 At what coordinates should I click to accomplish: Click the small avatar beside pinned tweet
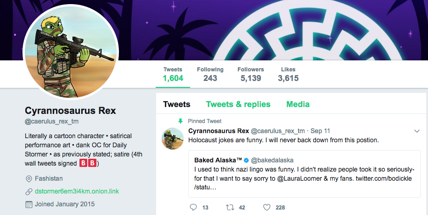pyautogui.click(x=173, y=139)
